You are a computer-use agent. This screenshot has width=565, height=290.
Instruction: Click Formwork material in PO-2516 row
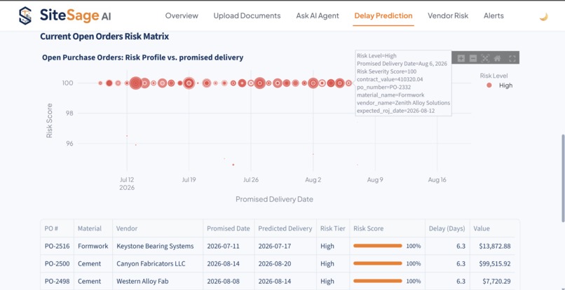coord(93,246)
